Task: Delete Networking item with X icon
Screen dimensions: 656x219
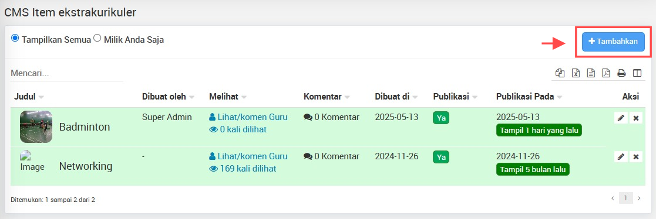Action: tap(636, 157)
